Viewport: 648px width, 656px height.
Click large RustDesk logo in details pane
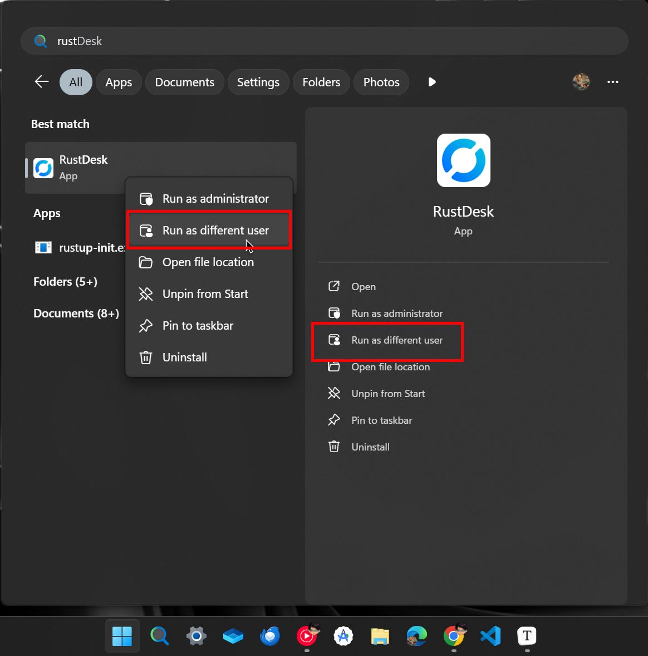pyautogui.click(x=464, y=160)
